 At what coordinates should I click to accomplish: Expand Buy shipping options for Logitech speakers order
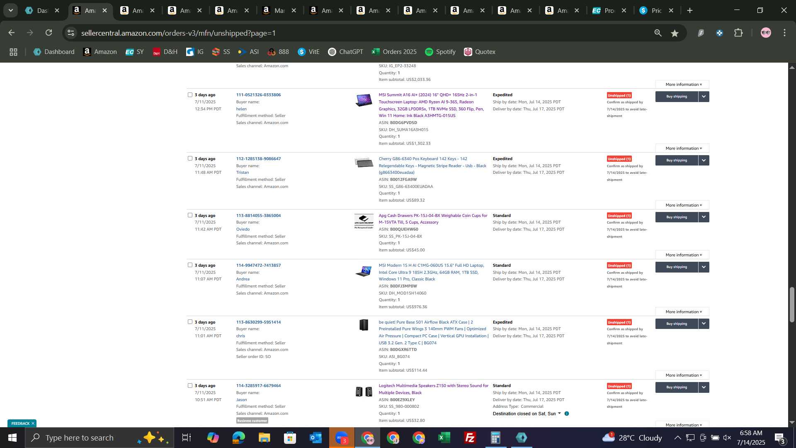click(x=704, y=387)
